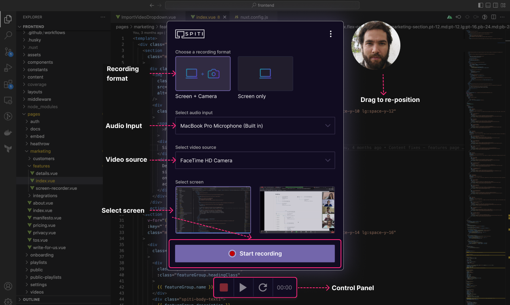Open the Source Control view
The height and width of the screenshot is (305, 510).
8,51
